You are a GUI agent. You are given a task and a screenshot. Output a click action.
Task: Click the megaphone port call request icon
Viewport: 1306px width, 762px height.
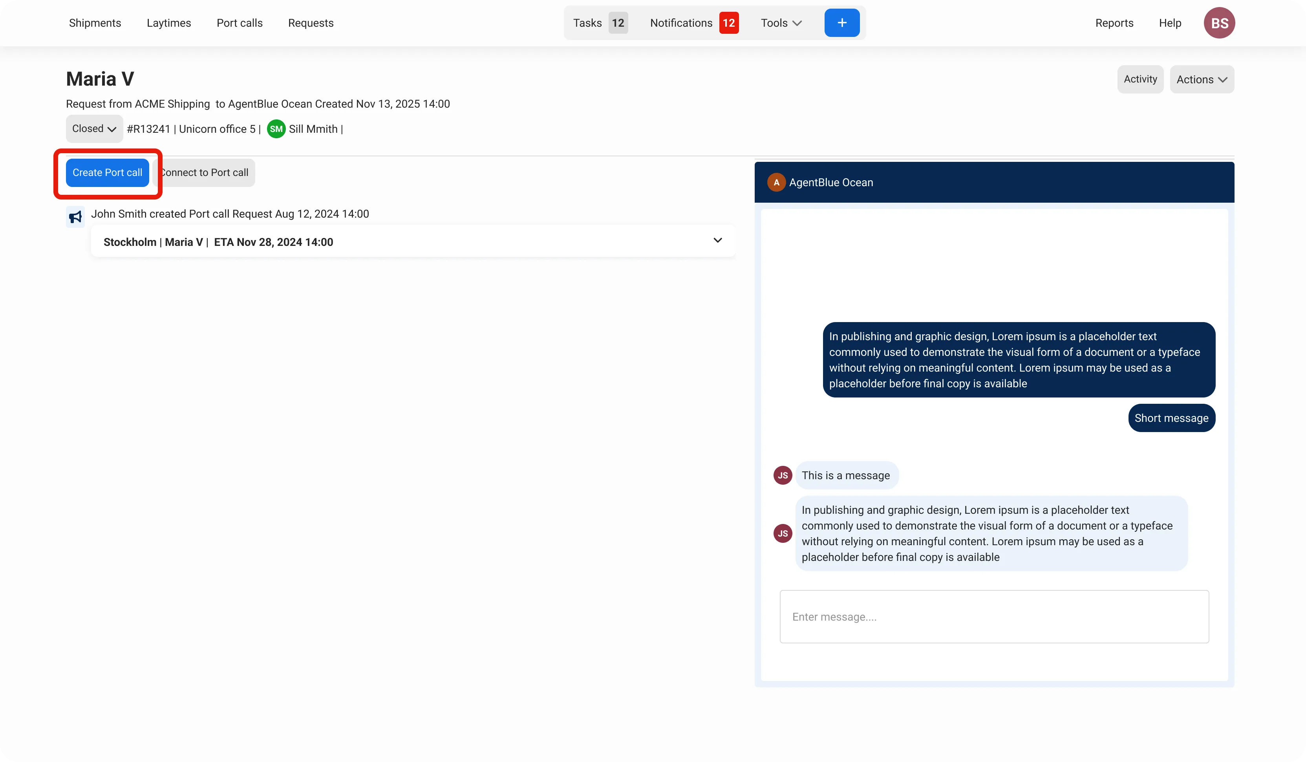click(75, 217)
